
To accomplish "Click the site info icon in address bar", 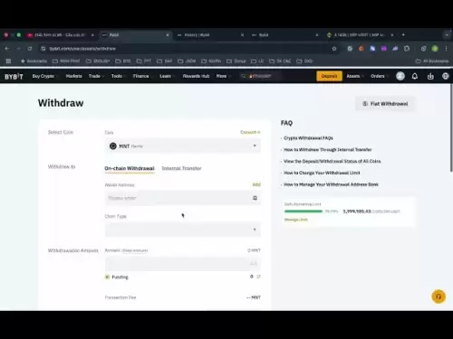I will [43, 49].
